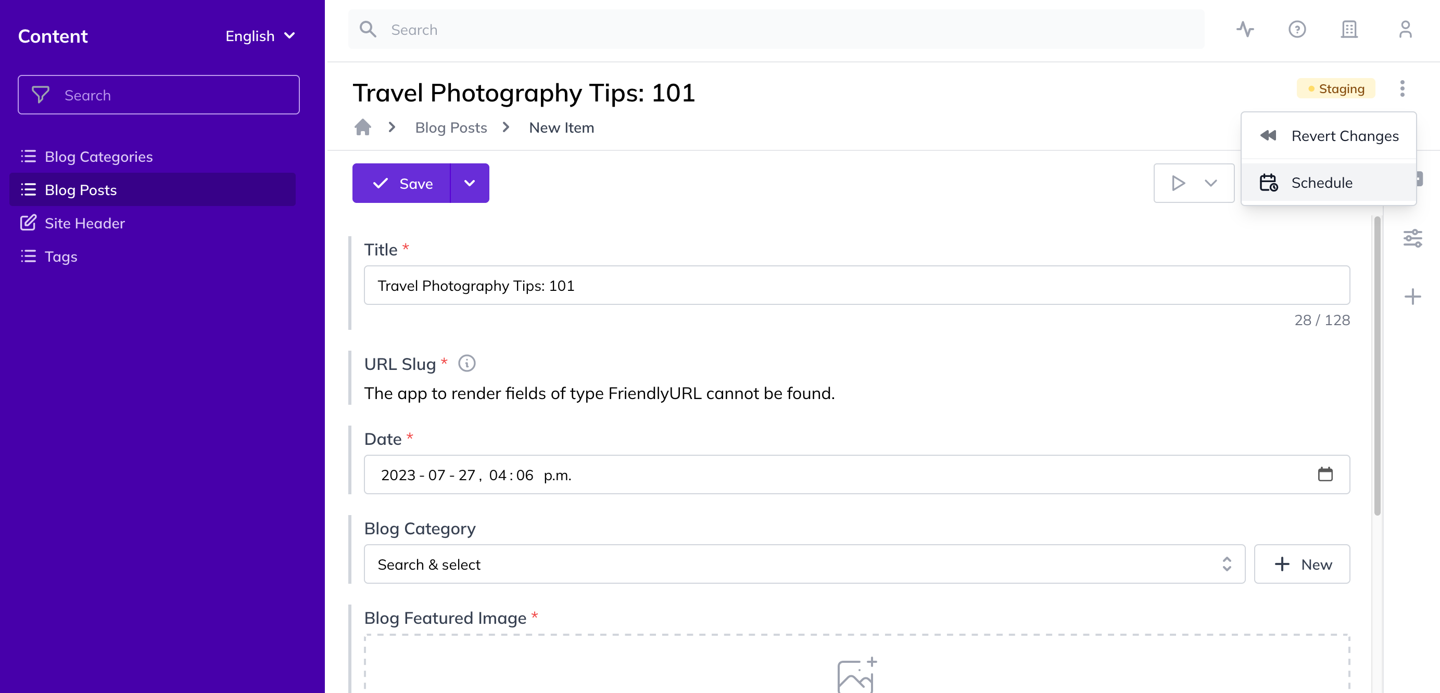Expand the preview options chevron
1440x693 pixels.
click(1211, 183)
